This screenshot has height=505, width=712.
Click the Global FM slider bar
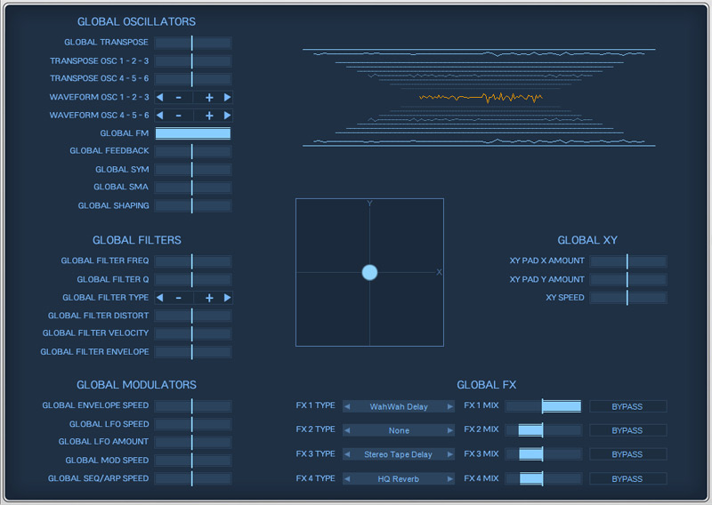point(193,133)
